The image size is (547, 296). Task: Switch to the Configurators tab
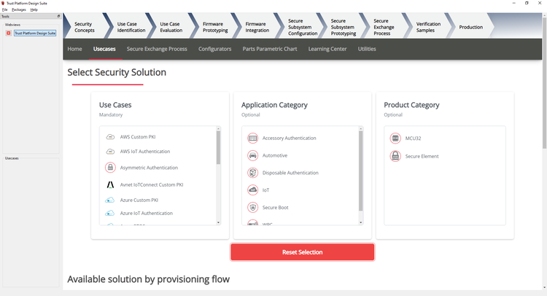[215, 49]
